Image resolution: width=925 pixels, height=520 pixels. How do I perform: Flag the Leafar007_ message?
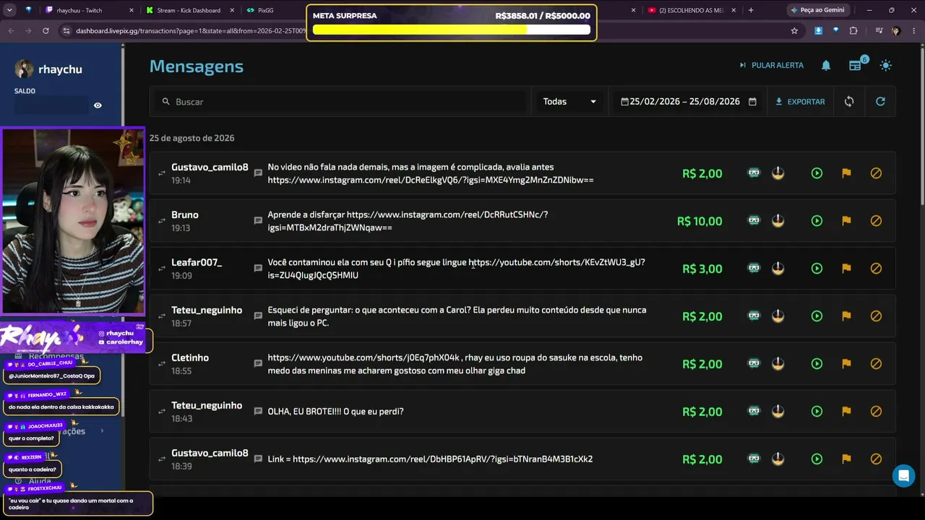coord(846,269)
